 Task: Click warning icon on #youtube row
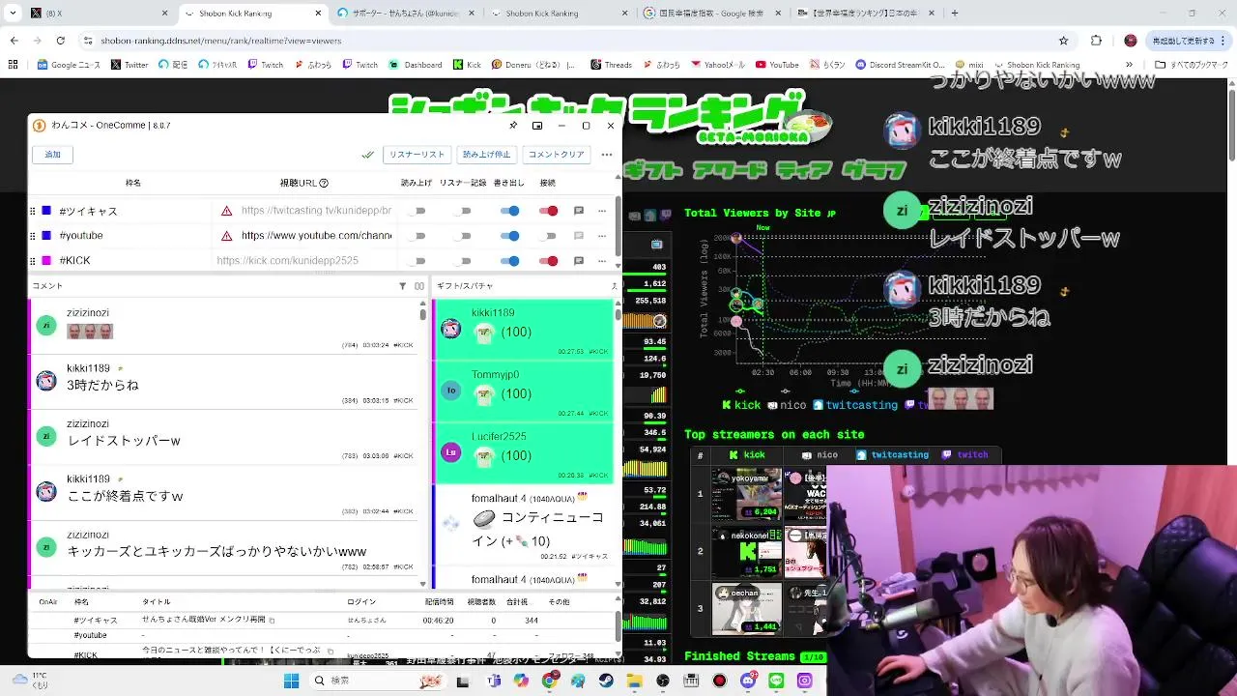coord(226,236)
